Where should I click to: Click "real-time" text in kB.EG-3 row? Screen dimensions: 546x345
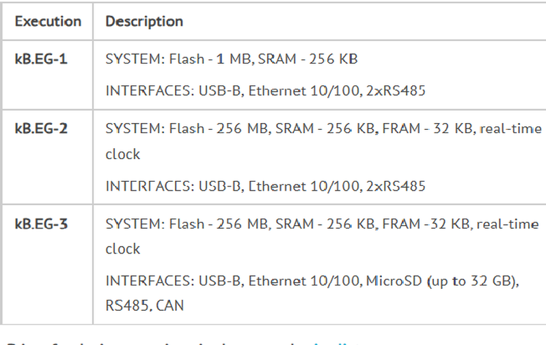pos(507,224)
